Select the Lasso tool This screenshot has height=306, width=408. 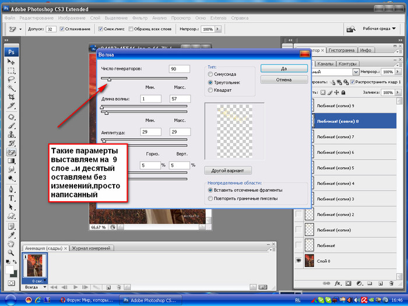11,79
